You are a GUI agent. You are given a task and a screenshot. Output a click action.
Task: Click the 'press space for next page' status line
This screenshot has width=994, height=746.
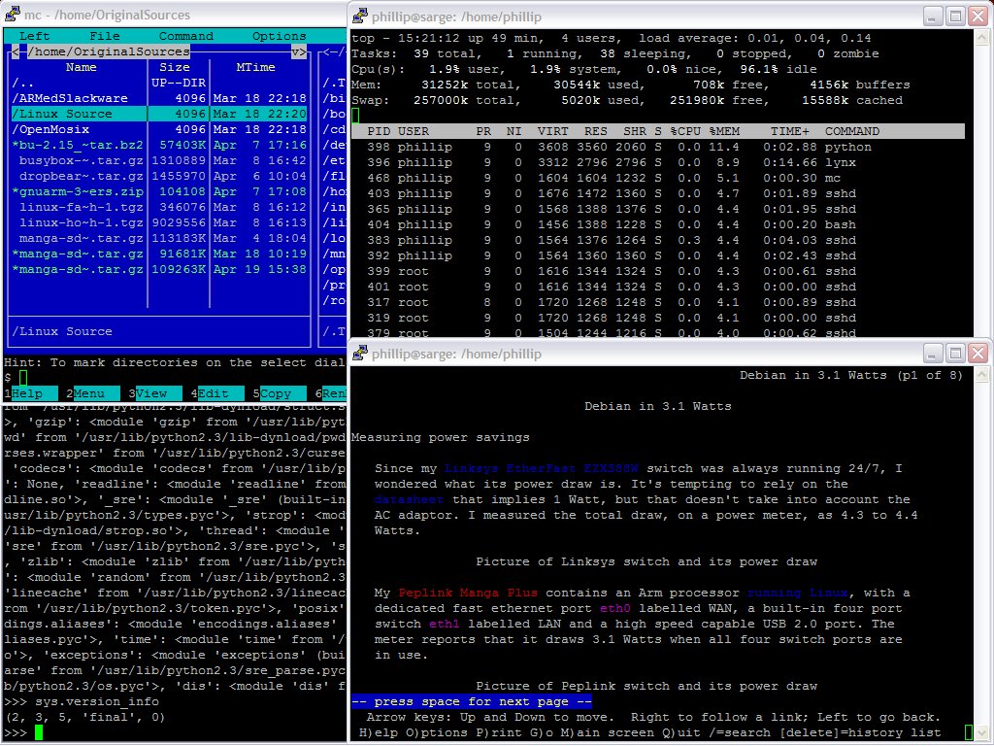[472, 701]
